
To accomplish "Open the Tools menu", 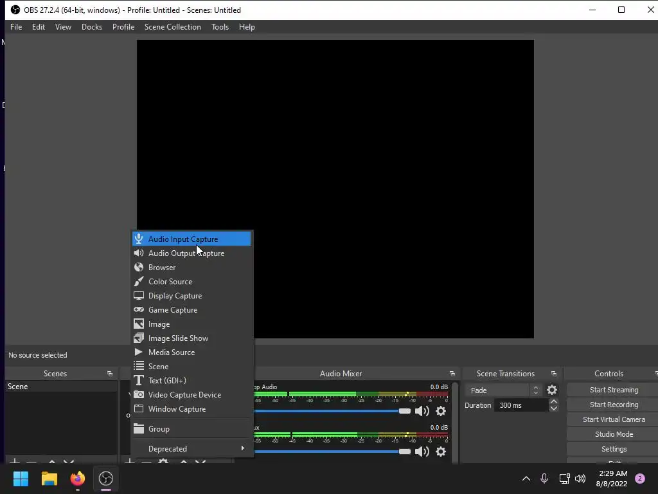I will click(220, 27).
